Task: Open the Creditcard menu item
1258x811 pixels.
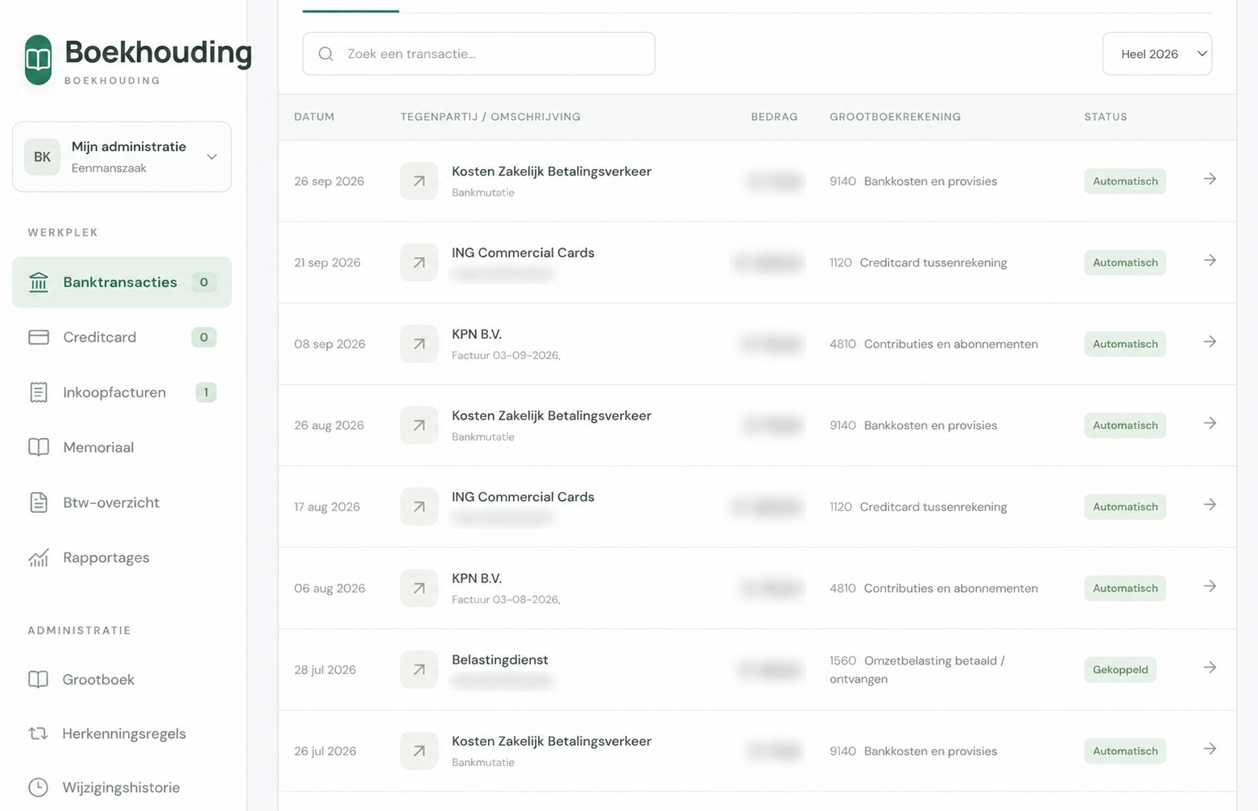Action: click(x=122, y=337)
